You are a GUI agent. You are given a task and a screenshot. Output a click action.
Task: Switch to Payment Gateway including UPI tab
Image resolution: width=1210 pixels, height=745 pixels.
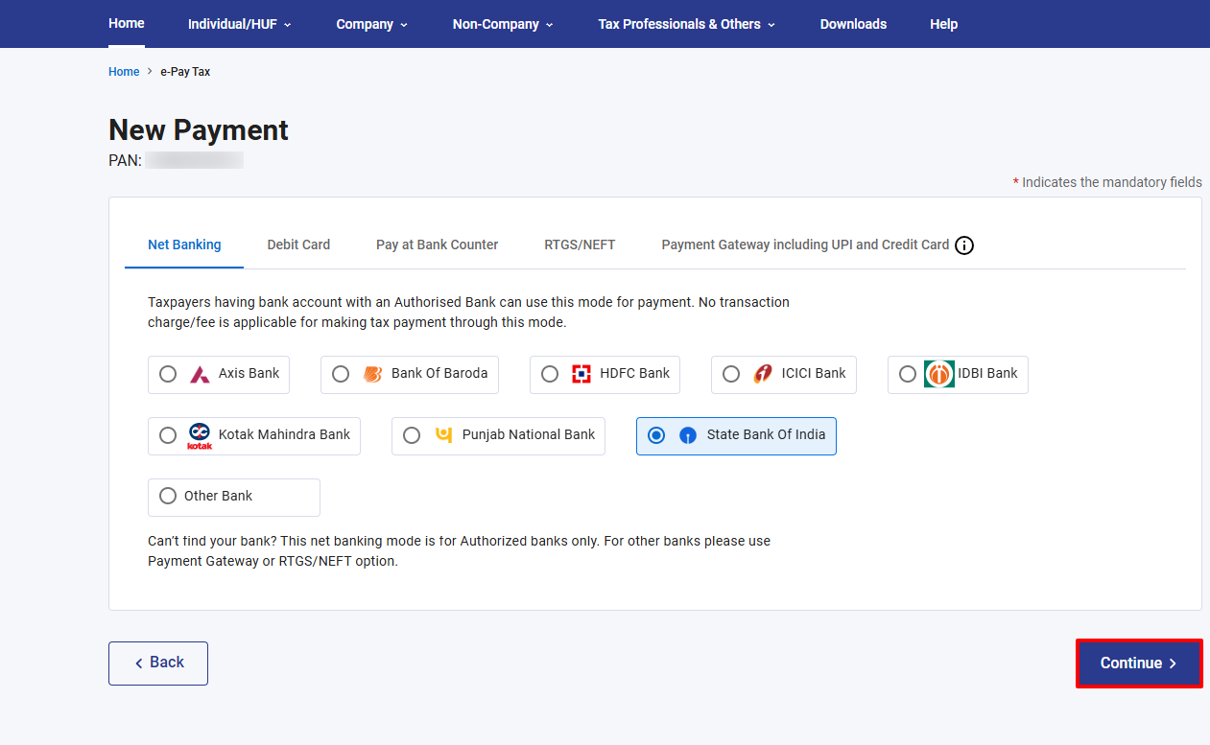[x=805, y=244]
